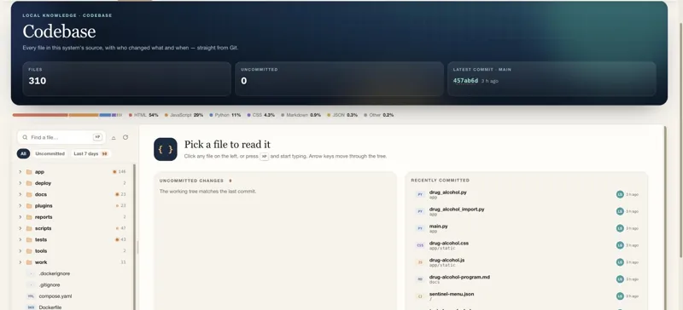The height and width of the screenshot is (310, 683).
Task: Filter the tree to Last 7 days
Action: pos(90,153)
